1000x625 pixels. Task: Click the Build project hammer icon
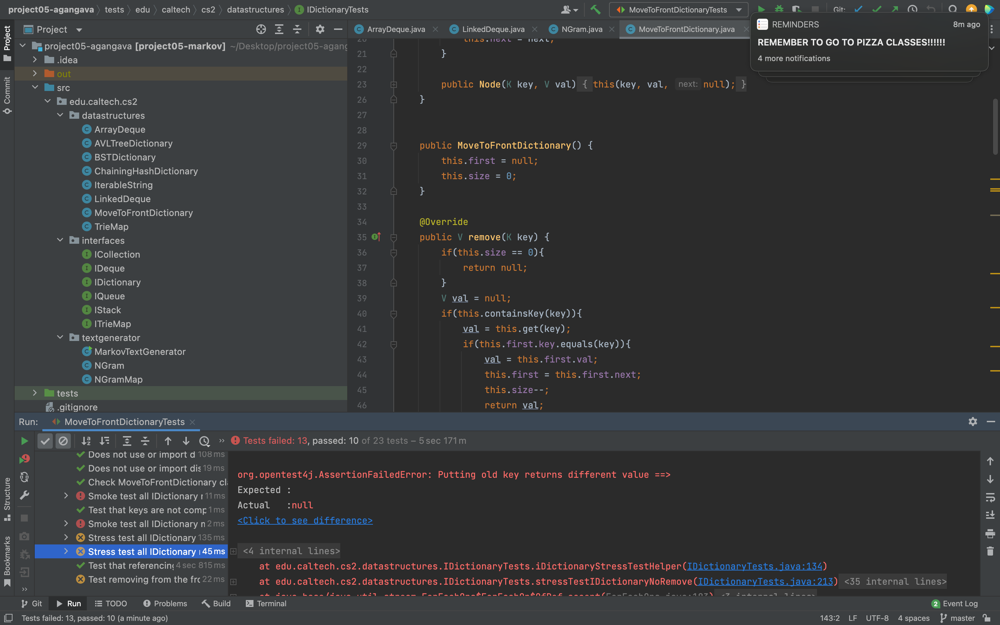(x=595, y=9)
